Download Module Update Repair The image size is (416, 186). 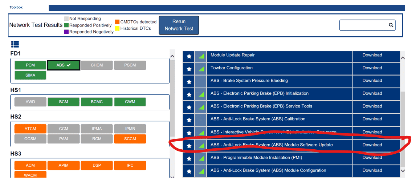(x=372, y=55)
